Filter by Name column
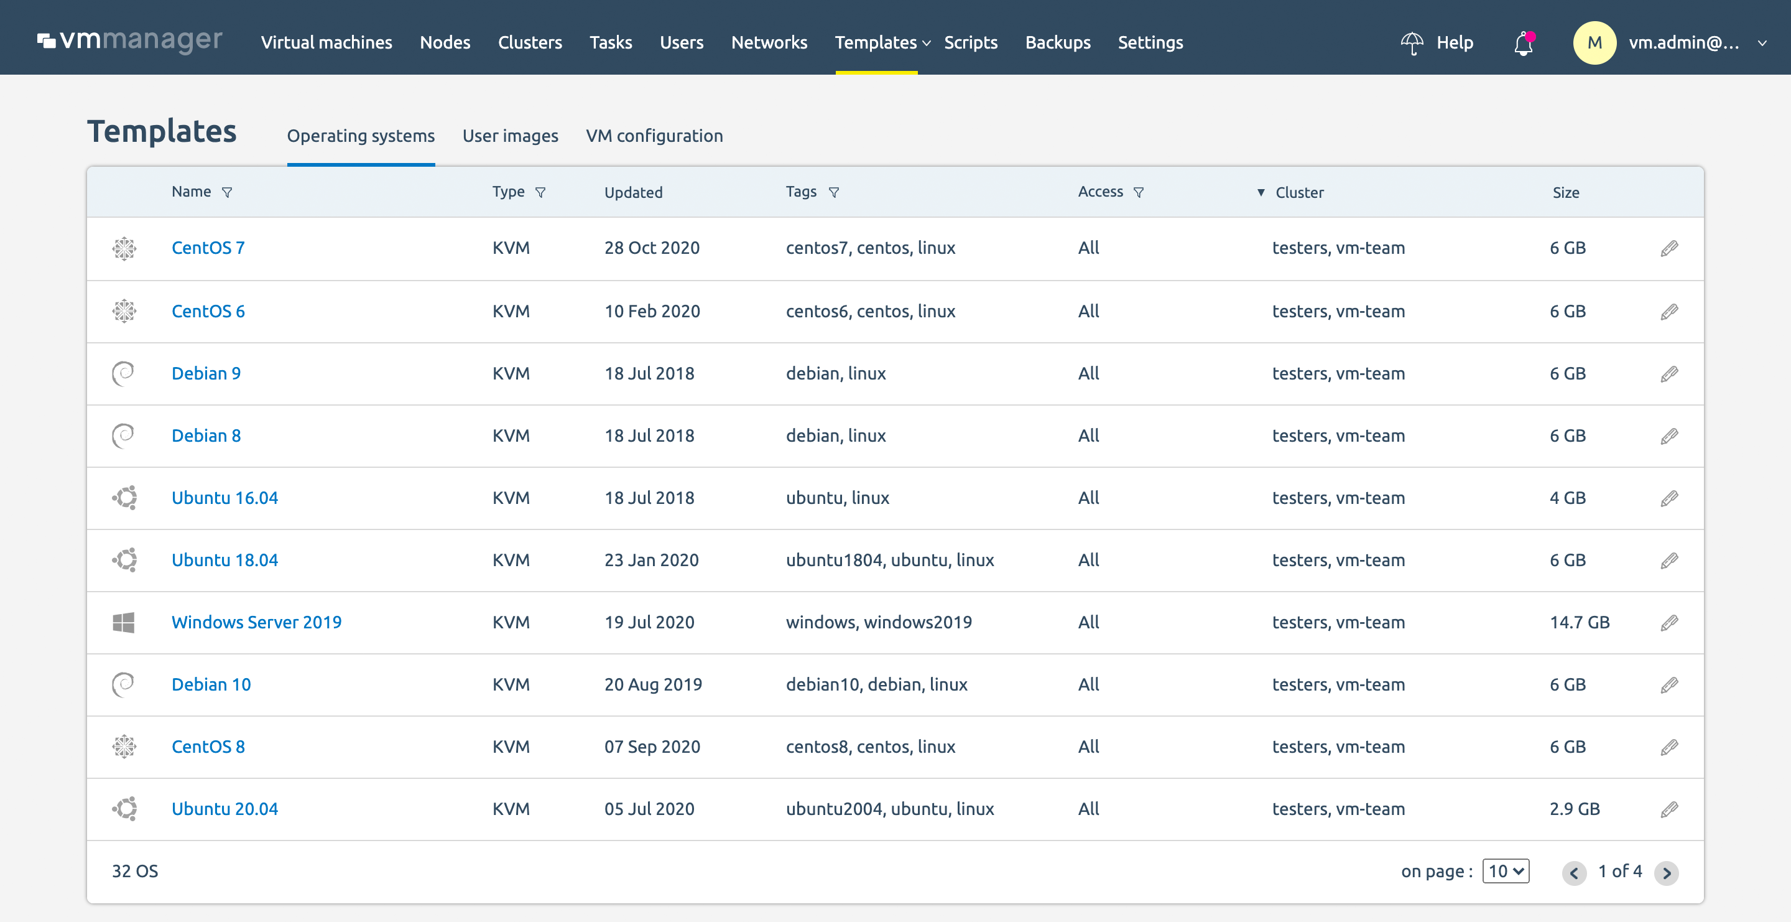This screenshot has height=922, width=1791. (x=226, y=193)
